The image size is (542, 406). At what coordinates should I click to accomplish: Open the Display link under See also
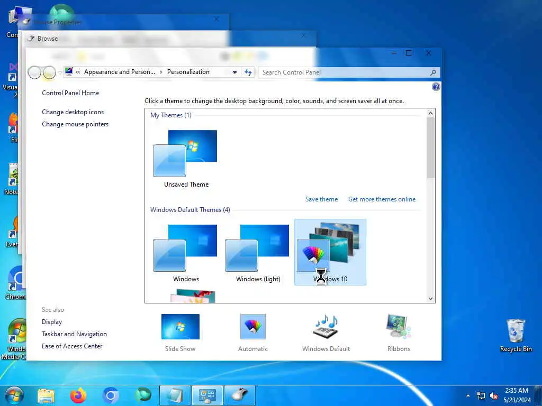click(52, 322)
